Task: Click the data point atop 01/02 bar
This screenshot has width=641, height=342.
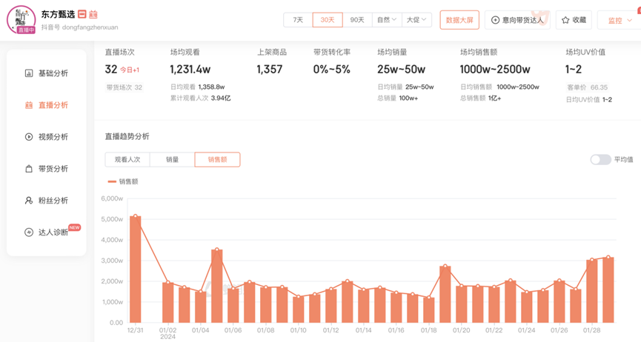Action: pyautogui.click(x=168, y=282)
